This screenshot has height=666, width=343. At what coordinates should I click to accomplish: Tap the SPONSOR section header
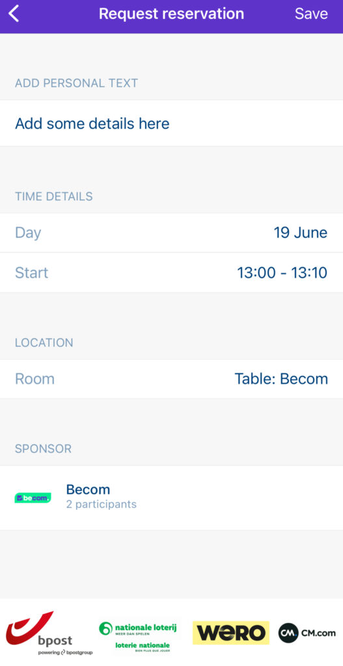point(44,449)
